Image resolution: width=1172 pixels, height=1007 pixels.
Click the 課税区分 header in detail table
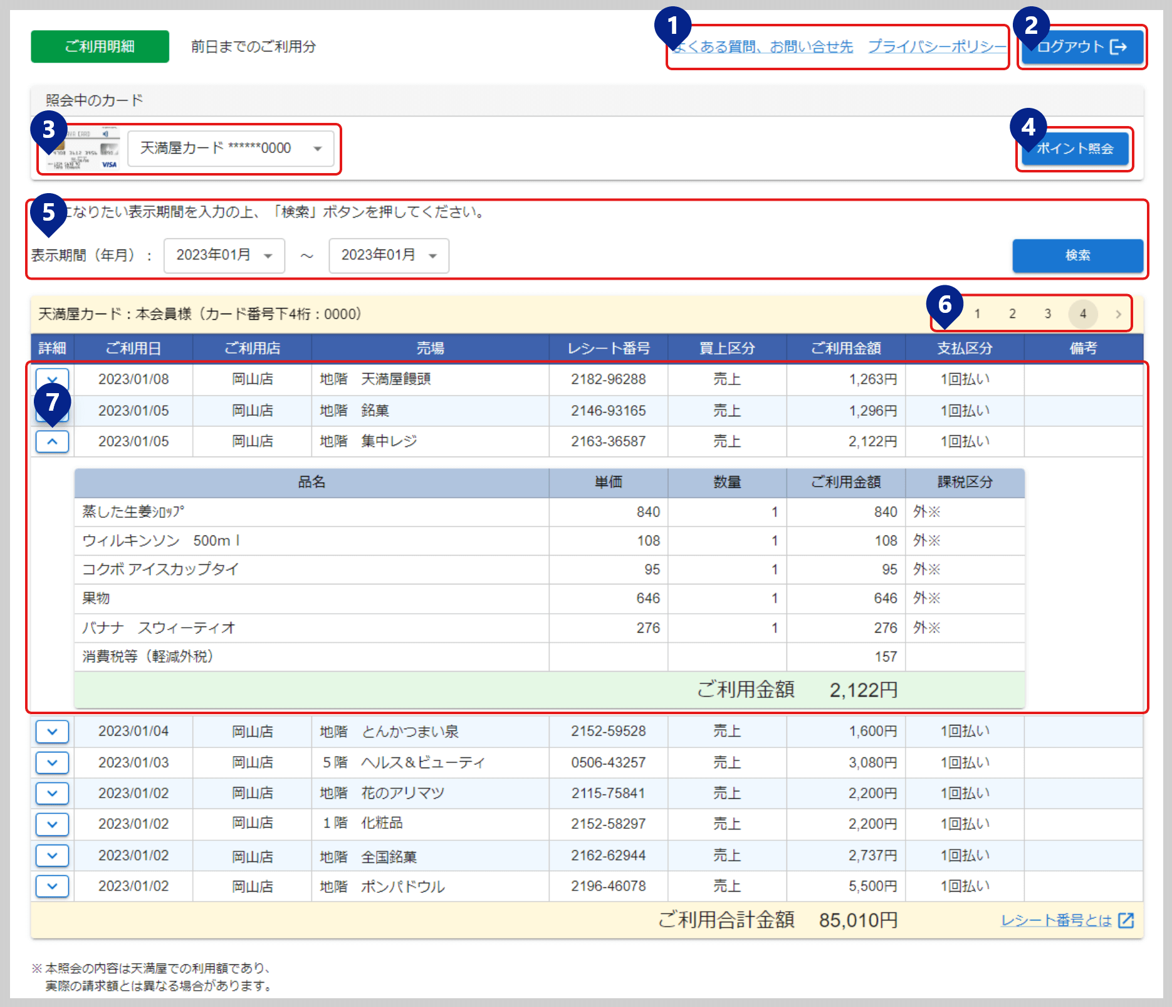click(965, 482)
